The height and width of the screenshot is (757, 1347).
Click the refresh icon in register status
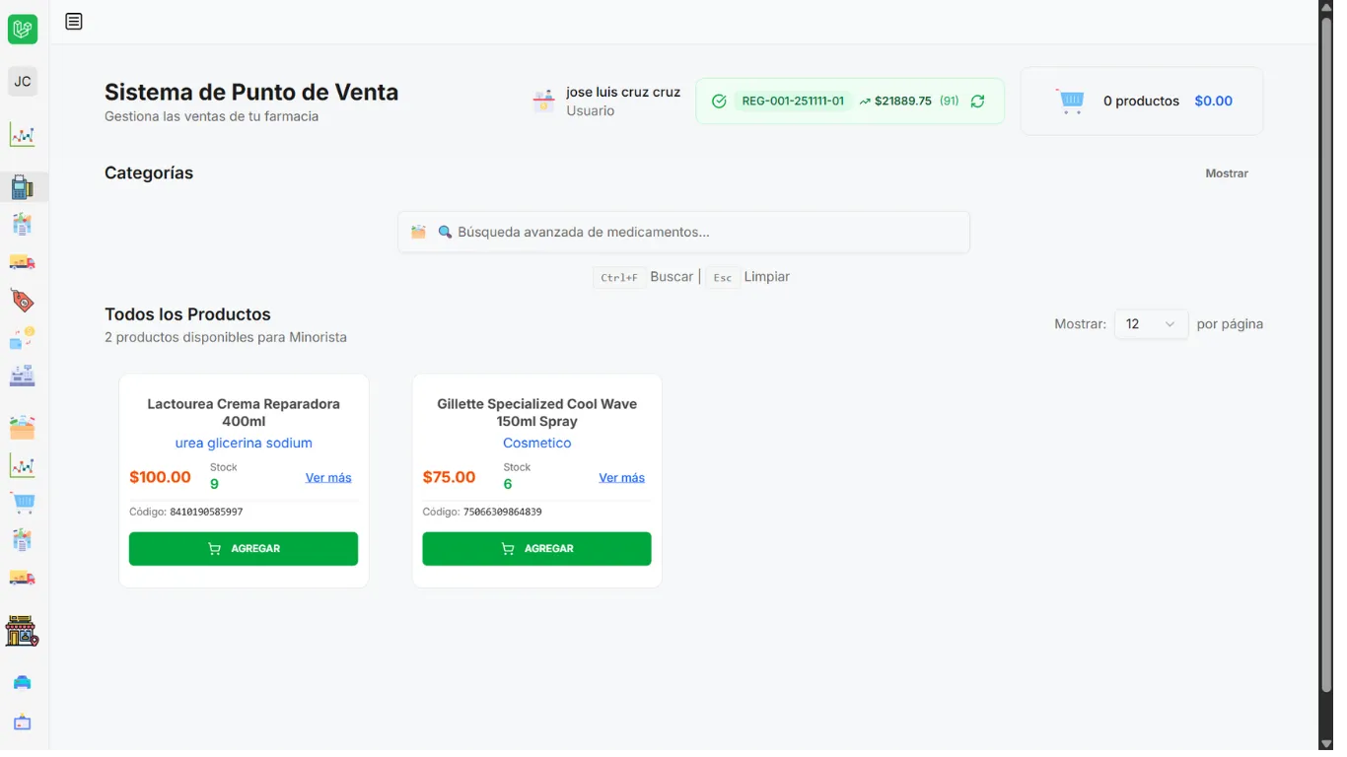click(977, 102)
